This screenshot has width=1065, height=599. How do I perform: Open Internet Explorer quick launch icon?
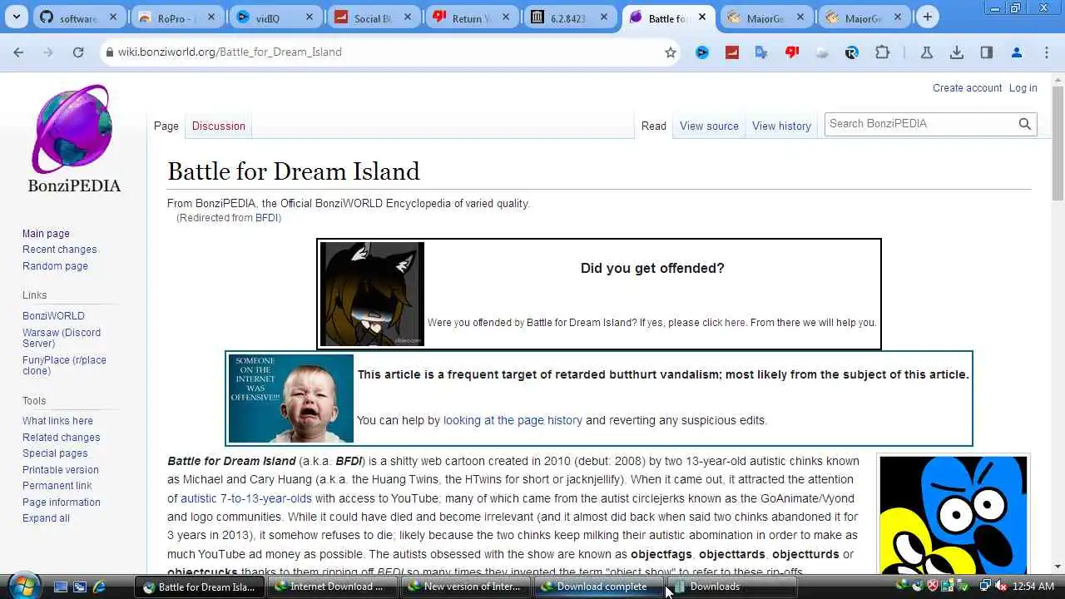click(99, 587)
